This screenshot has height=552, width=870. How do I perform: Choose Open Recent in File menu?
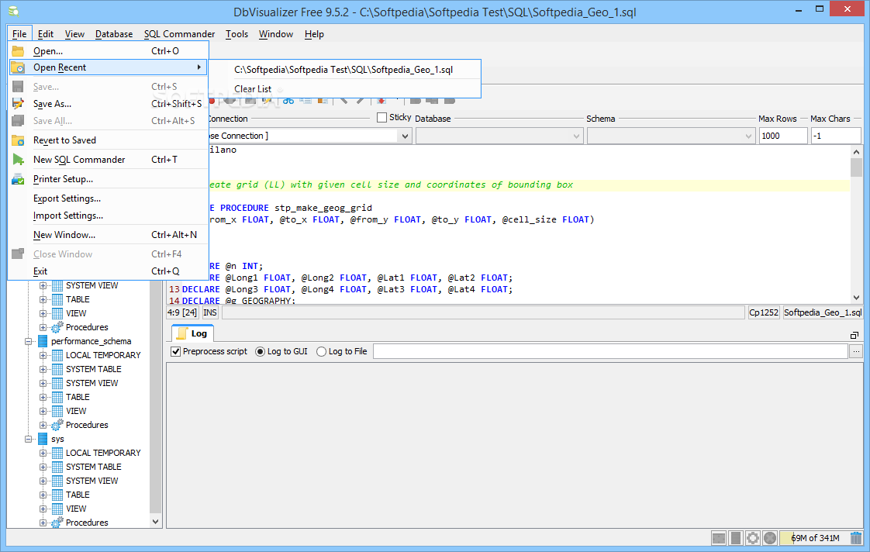point(109,67)
